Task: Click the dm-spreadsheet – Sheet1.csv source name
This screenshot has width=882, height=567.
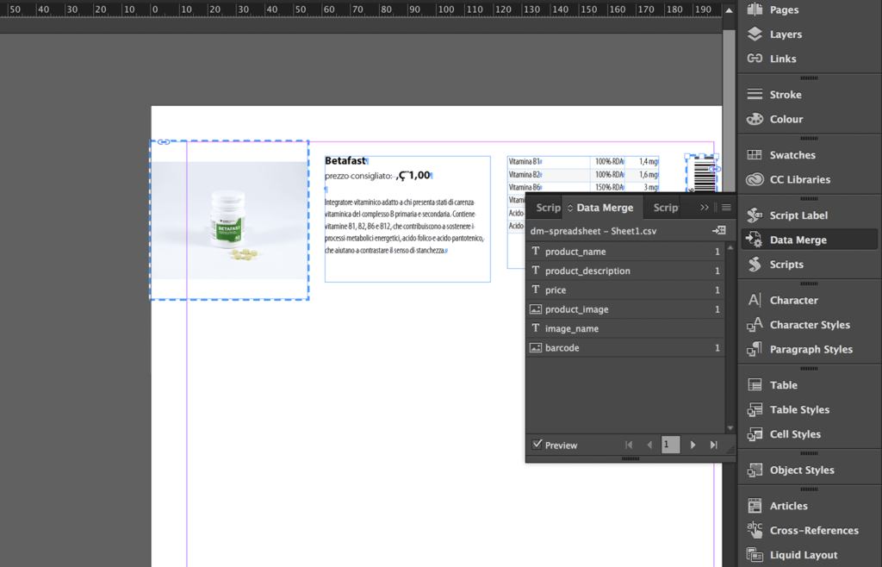Action: point(593,231)
